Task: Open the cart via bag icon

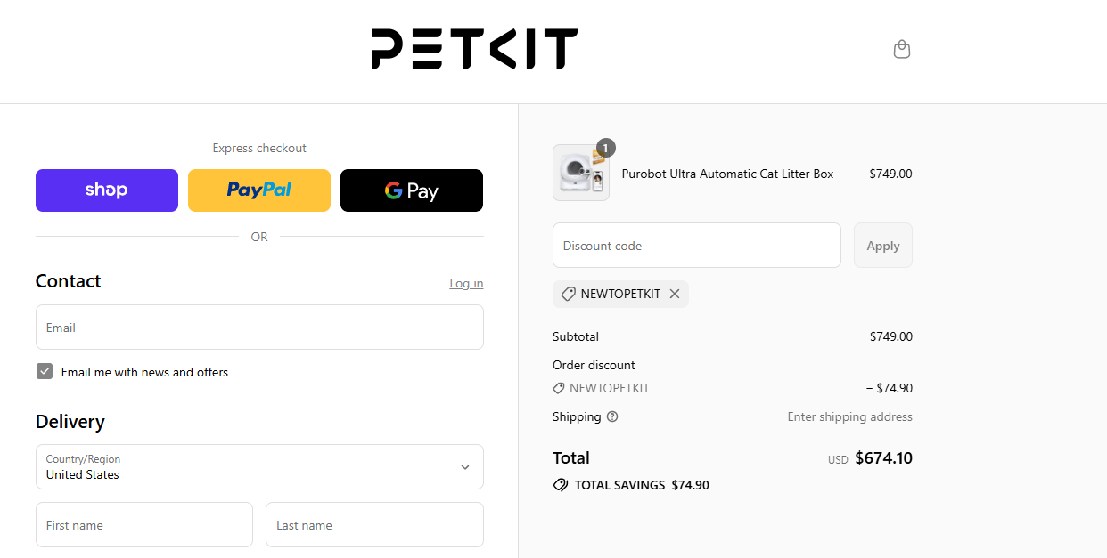Action: [901, 49]
